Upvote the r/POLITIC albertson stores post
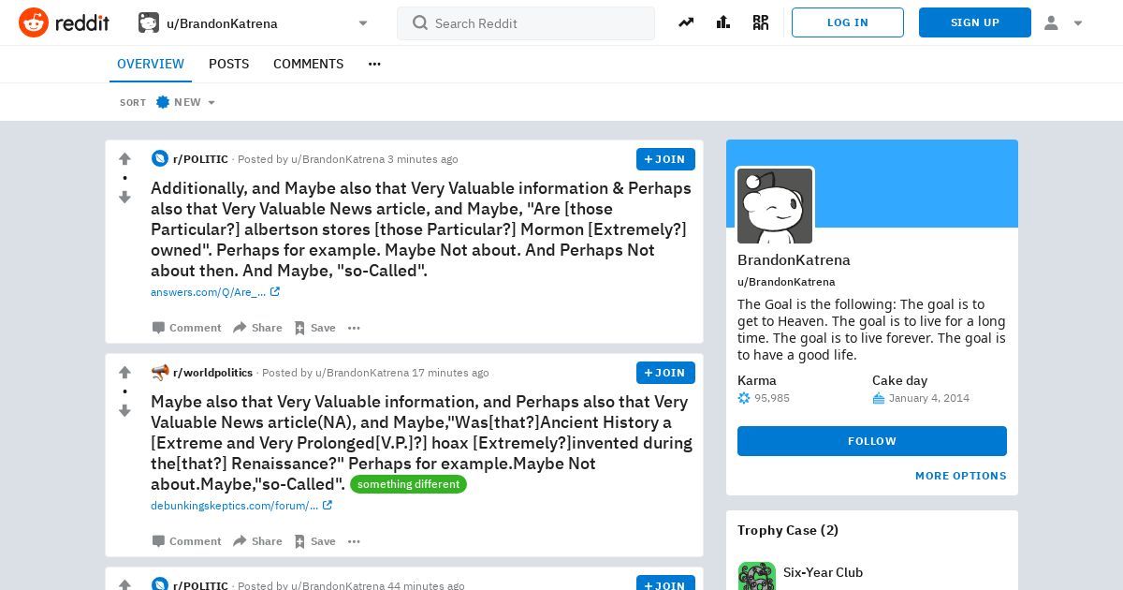Image resolution: width=1123 pixels, height=590 pixels. pos(124,159)
